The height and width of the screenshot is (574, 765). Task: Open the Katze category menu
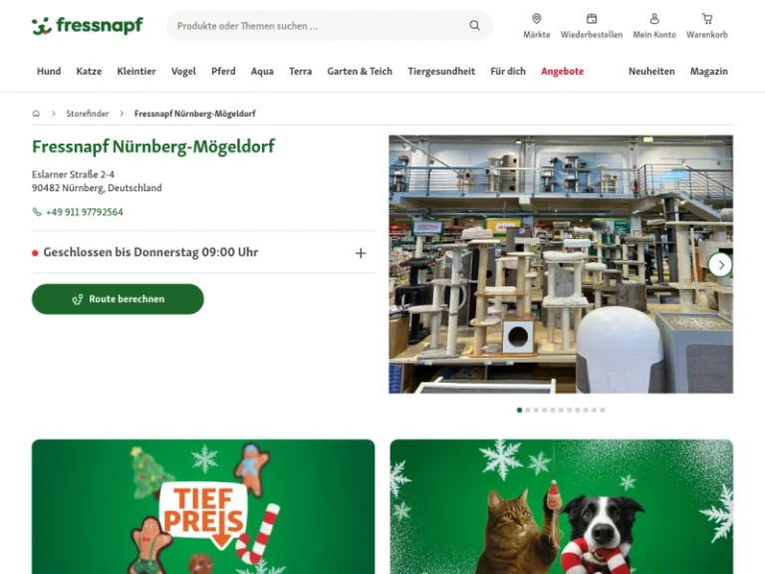[x=89, y=72]
